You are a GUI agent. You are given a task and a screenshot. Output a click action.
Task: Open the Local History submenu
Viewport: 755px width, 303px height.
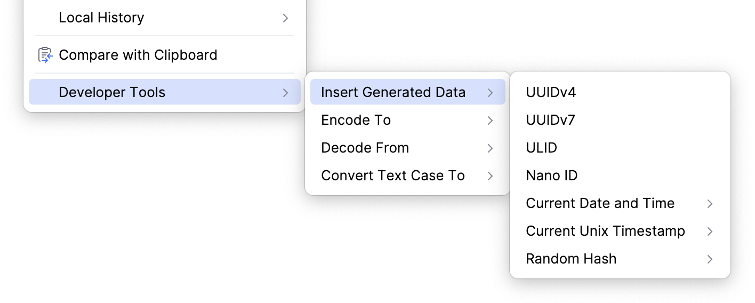click(x=101, y=18)
